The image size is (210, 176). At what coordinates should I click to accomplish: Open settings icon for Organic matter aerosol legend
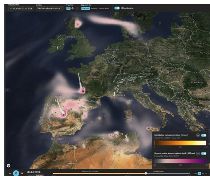198,153
